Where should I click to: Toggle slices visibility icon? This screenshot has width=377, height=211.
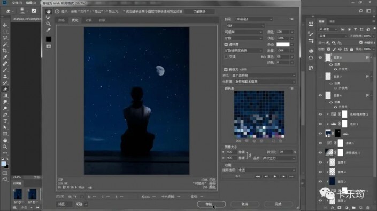pyautogui.click(x=48, y=46)
